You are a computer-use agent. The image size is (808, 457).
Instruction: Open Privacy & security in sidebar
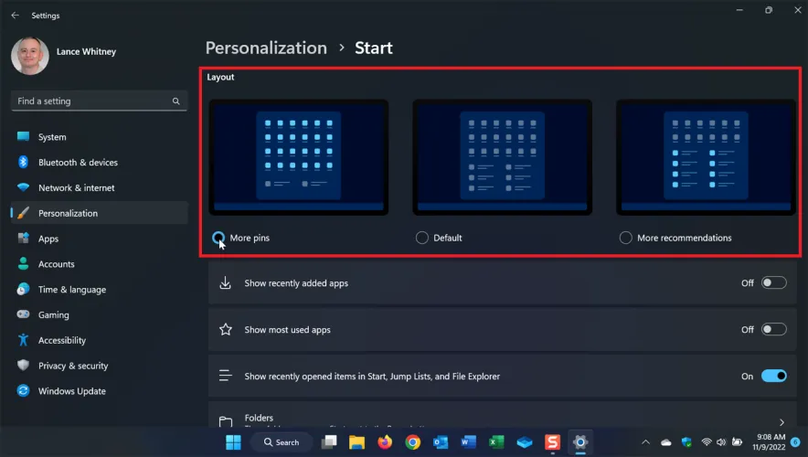tap(72, 366)
